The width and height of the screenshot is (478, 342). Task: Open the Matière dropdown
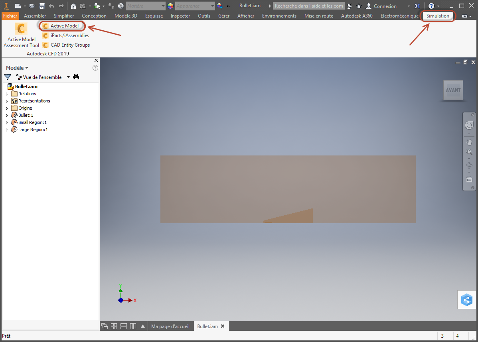(145, 6)
